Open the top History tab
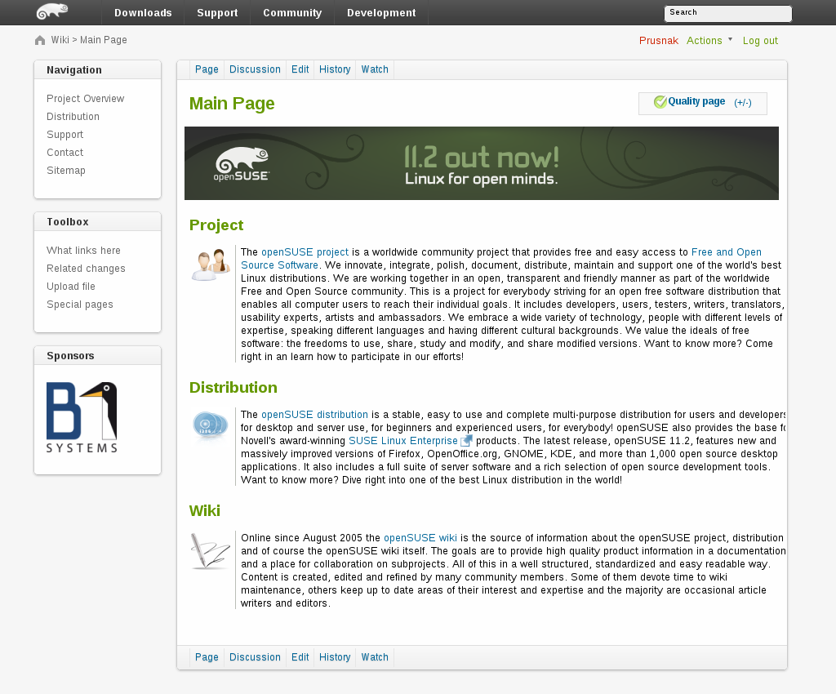This screenshot has width=836, height=694. [x=335, y=69]
